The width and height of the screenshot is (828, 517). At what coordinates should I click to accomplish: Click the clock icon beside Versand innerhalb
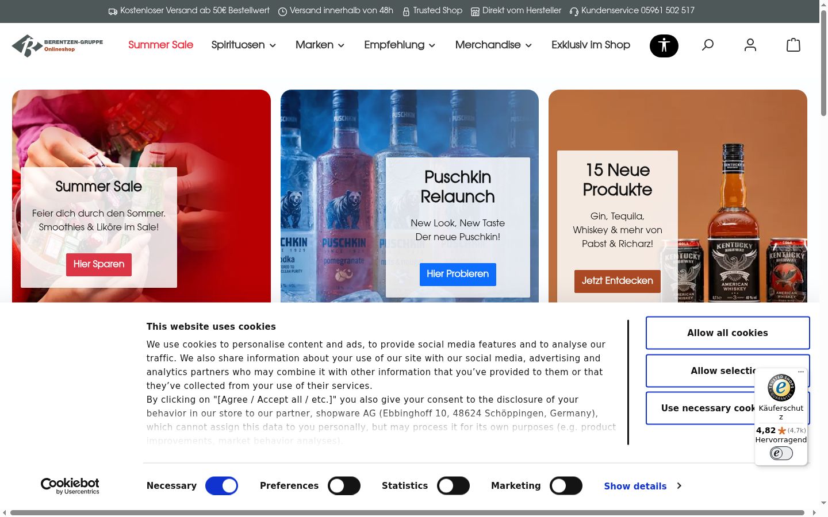tap(282, 11)
